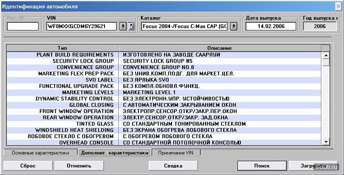The image size is (344, 175).
Task: Click description БЕЗ КОМПЛ.ОБНОВЛ.ФУНКЦ.
Action: (x=161, y=86)
